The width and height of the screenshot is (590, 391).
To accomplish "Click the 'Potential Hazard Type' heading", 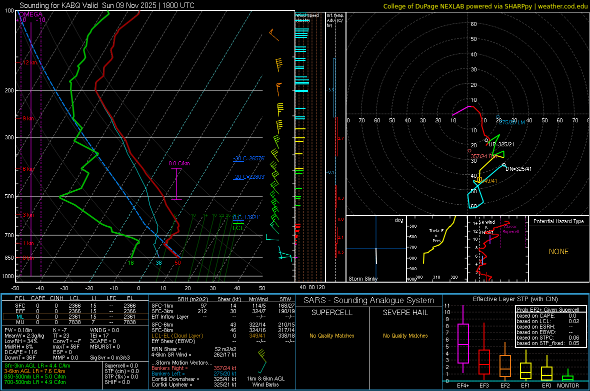I will (558, 221).
